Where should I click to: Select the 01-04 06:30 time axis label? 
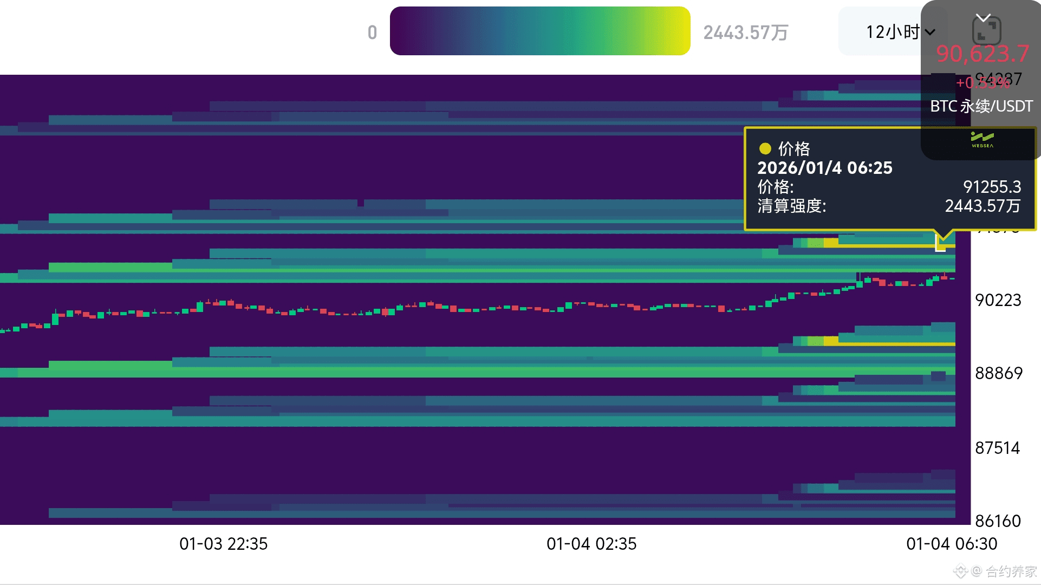[x=952, y=544]
